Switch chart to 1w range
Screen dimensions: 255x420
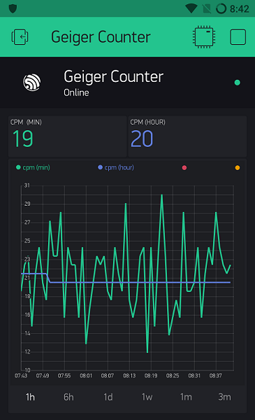(x=147, y=397)
